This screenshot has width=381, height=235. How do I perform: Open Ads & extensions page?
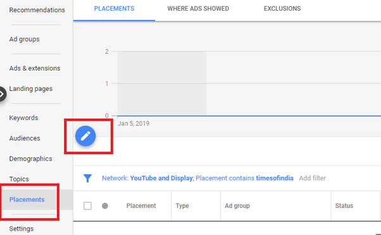(x=35, y=68)
